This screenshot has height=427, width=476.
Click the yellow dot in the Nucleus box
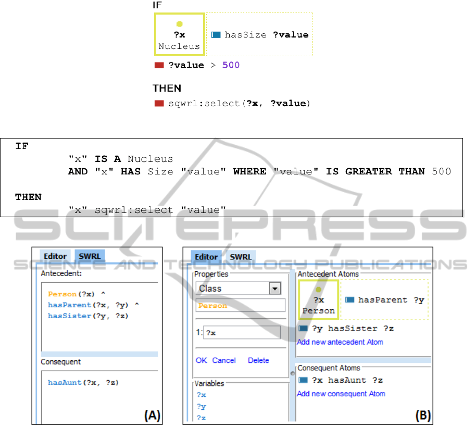[x=179, y=23]
